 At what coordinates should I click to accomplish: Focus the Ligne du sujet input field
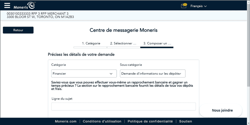[x=123, y=107]
